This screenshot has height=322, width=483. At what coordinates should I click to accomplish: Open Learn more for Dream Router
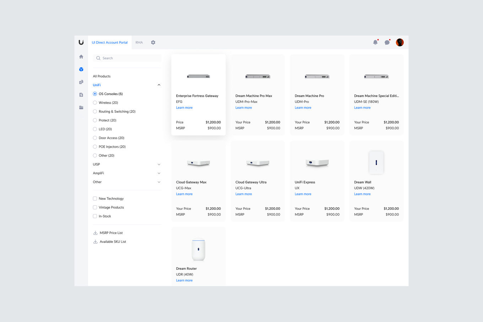184,280
